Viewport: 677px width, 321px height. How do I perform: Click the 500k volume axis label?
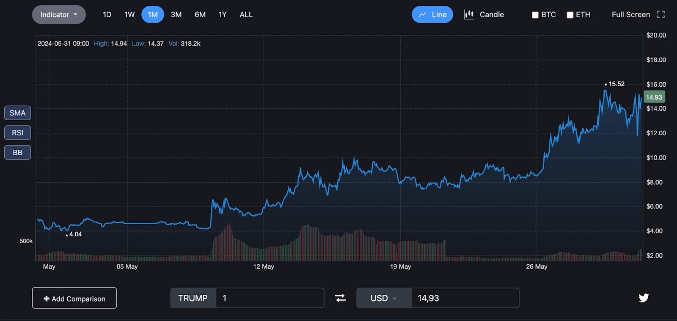click(26, 241)
